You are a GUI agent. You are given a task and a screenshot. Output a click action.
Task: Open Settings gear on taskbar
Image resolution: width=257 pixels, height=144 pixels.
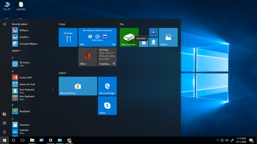51,140
